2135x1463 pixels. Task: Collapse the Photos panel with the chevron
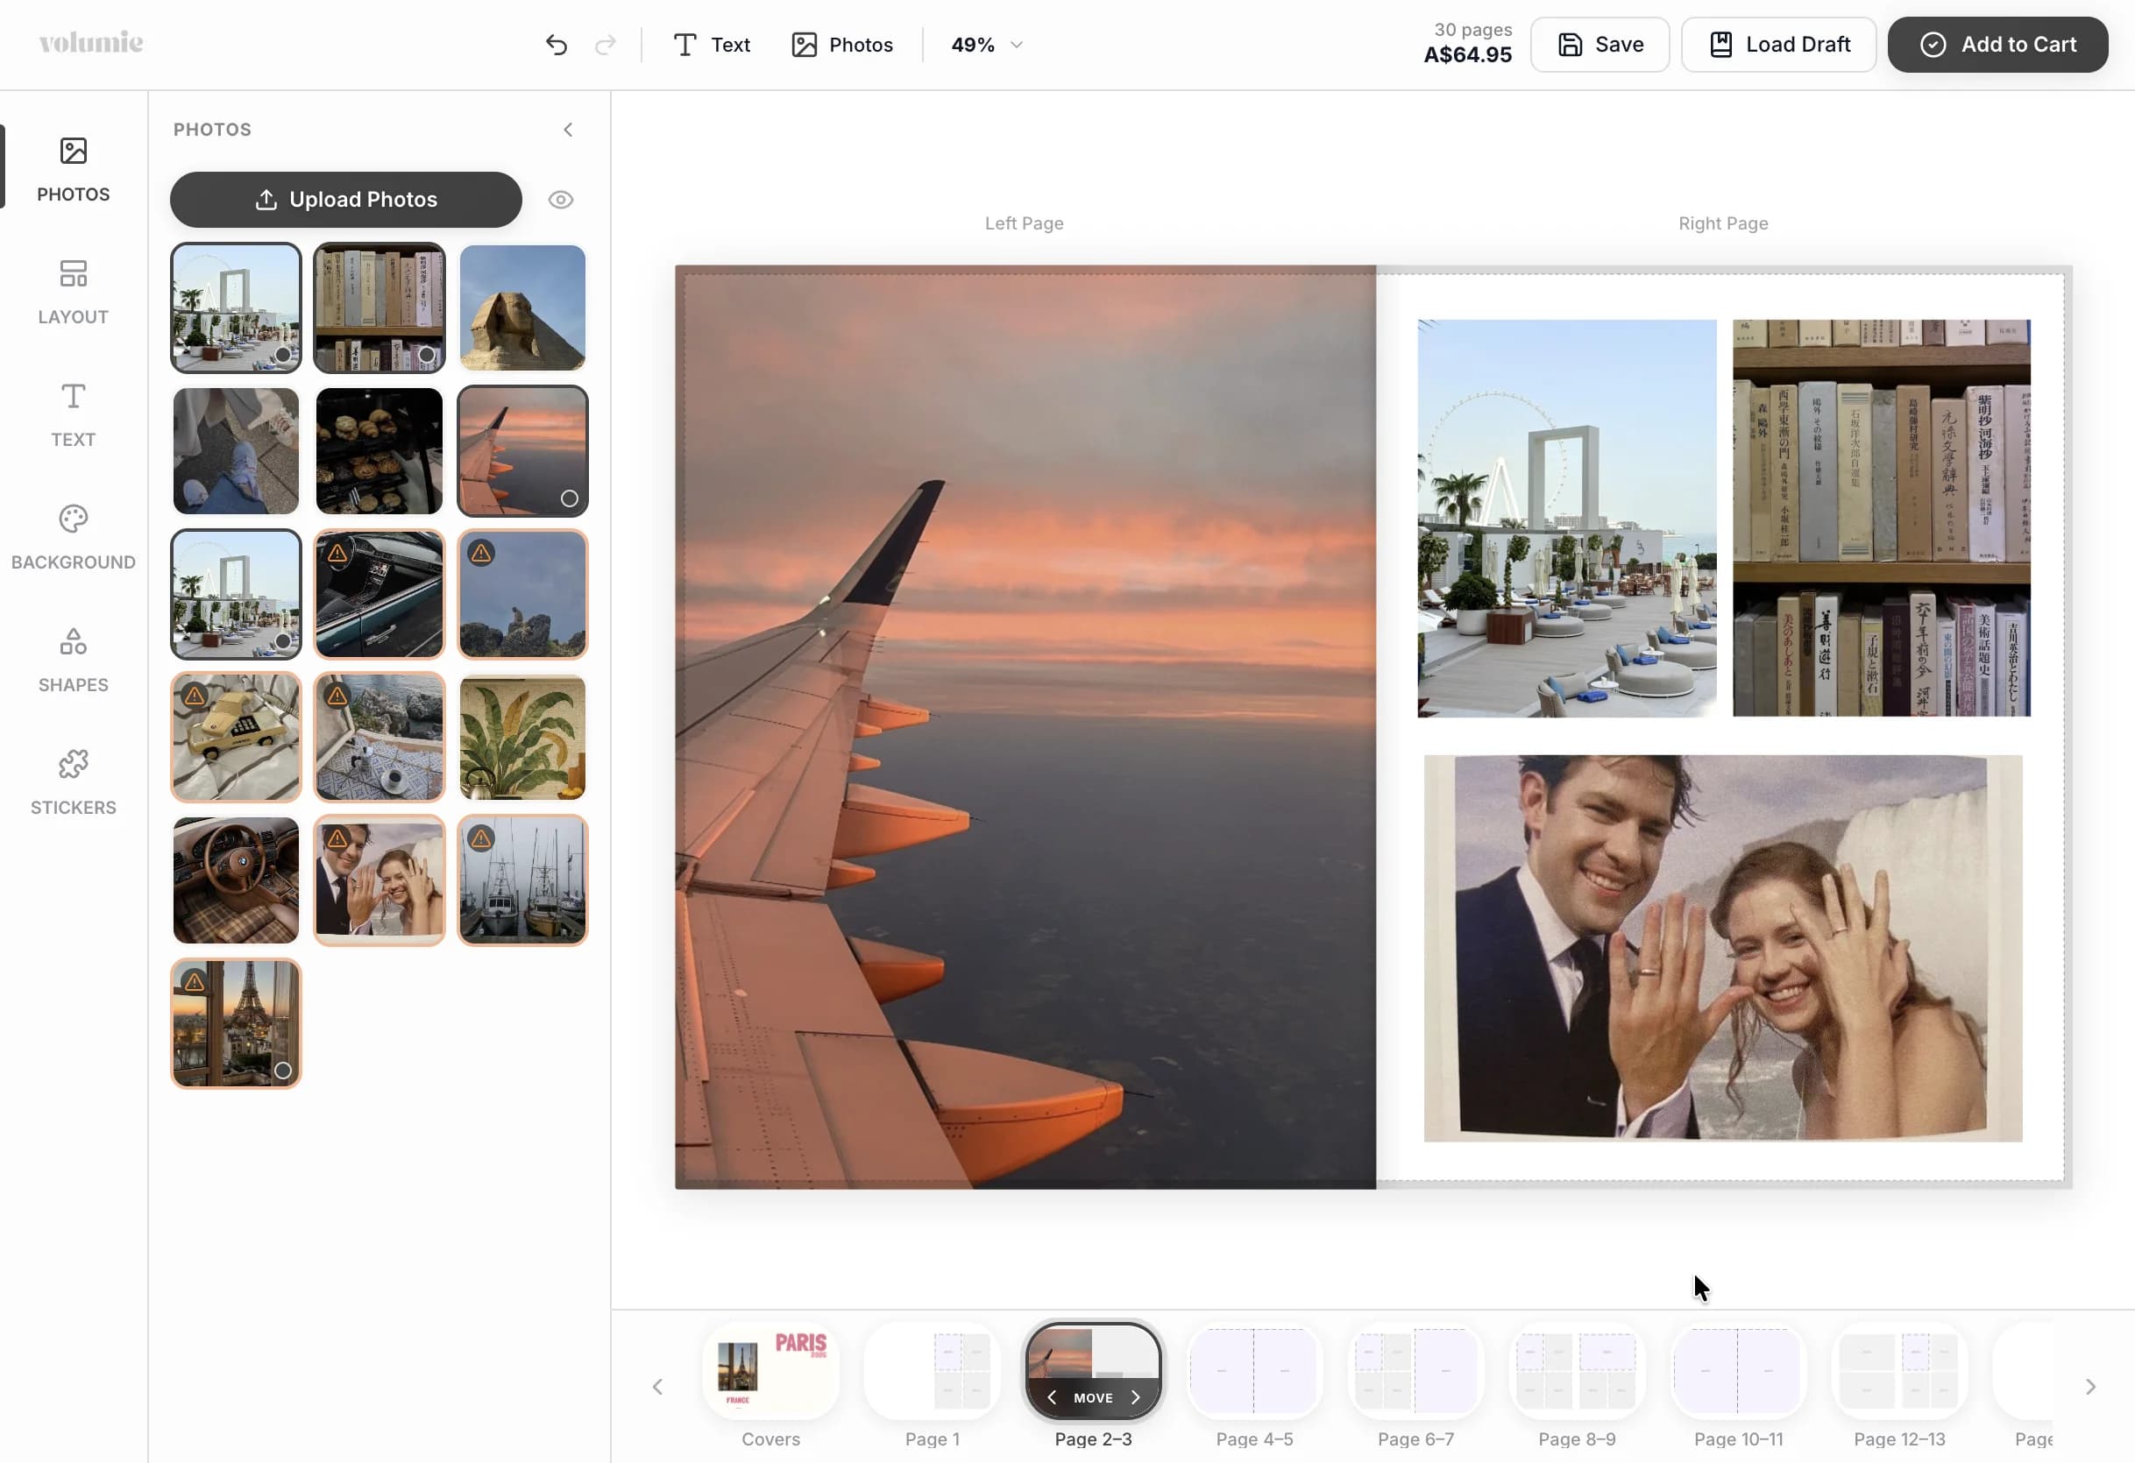click(568, 130)
